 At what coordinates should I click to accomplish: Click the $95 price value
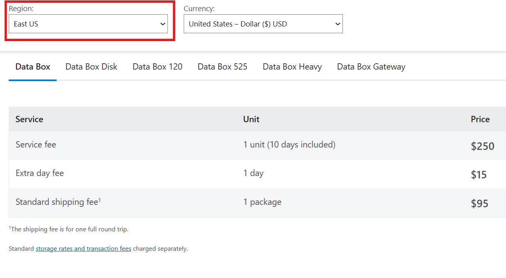[x=479, y=204]
